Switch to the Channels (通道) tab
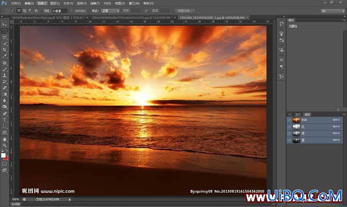Image resolution: width=347 pixels, height=207 pixels. (x=307, y=114)
